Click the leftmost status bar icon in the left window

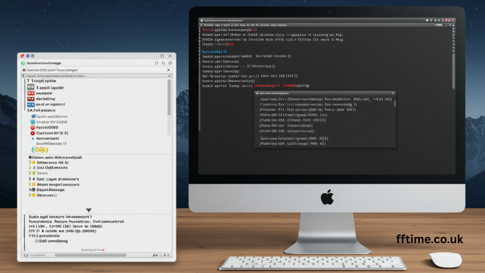(x=26, y=255)
